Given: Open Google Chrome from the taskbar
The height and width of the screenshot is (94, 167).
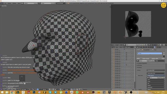Looking at the screenshot, I should point(12,92).
